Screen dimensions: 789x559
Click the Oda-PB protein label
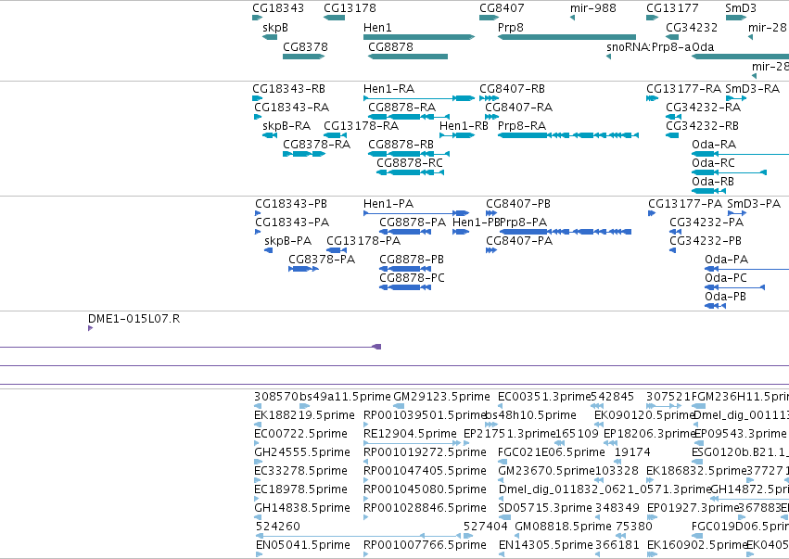click(x=725, y=297)
